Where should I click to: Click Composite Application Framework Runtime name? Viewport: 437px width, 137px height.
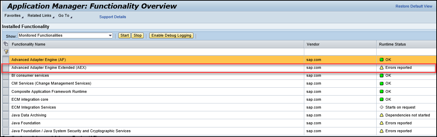[x=49, y=91]
